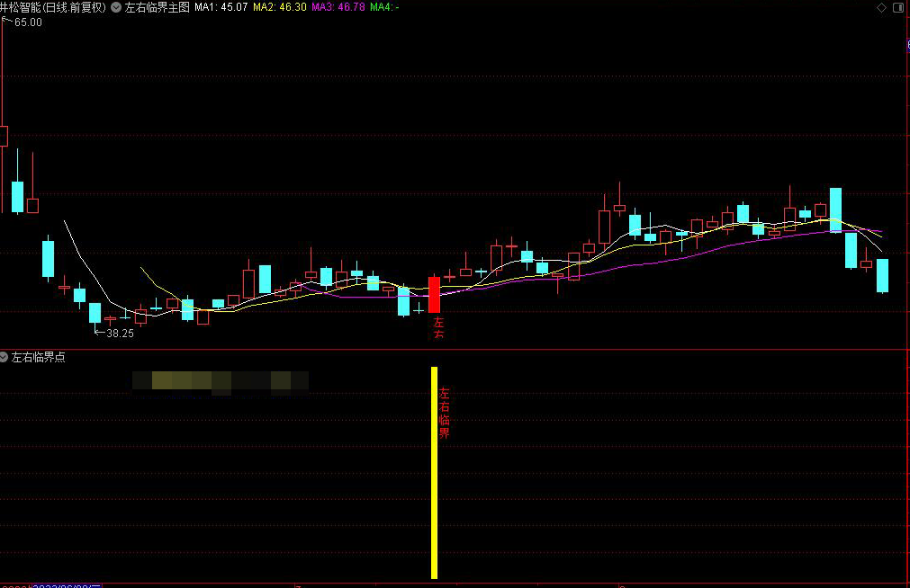Click the solid red signal candlestick
Viewport: 910px width, 588px height.
434,295
